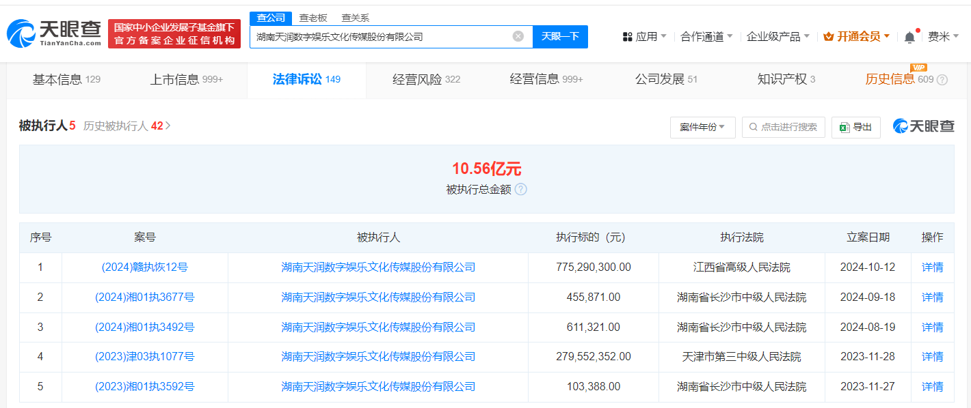View 详情 for the 2024-09-18 case
The width and height of the screenshot is (971, 408).
coord(932,297)
